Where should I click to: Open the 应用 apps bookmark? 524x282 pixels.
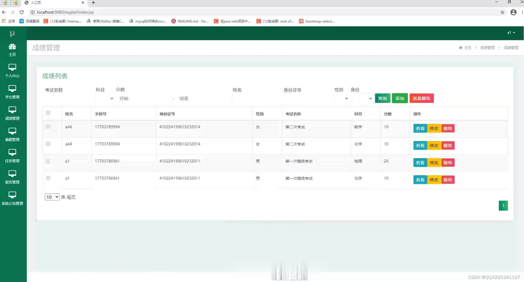pyautogui.click(x=8, y=21)
